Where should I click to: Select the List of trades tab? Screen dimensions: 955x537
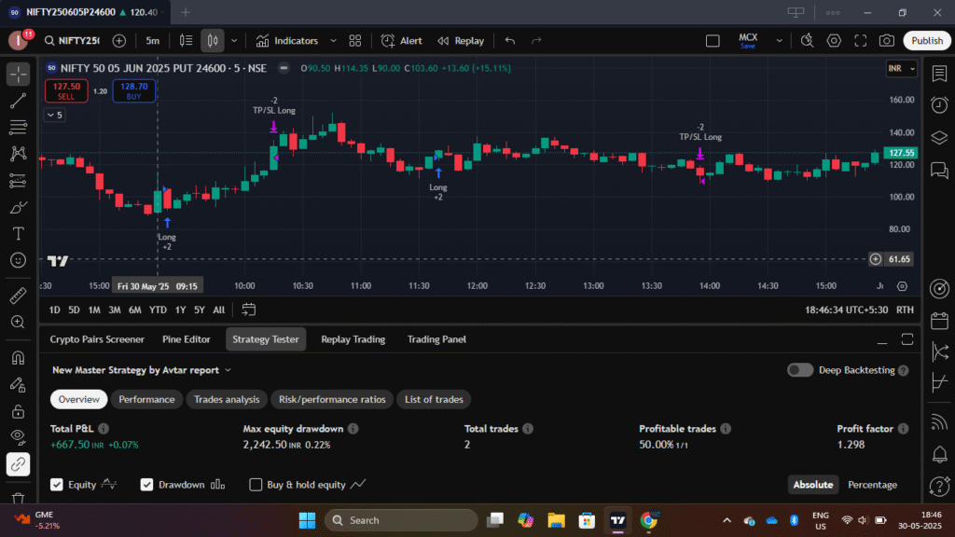click(434, 399)
